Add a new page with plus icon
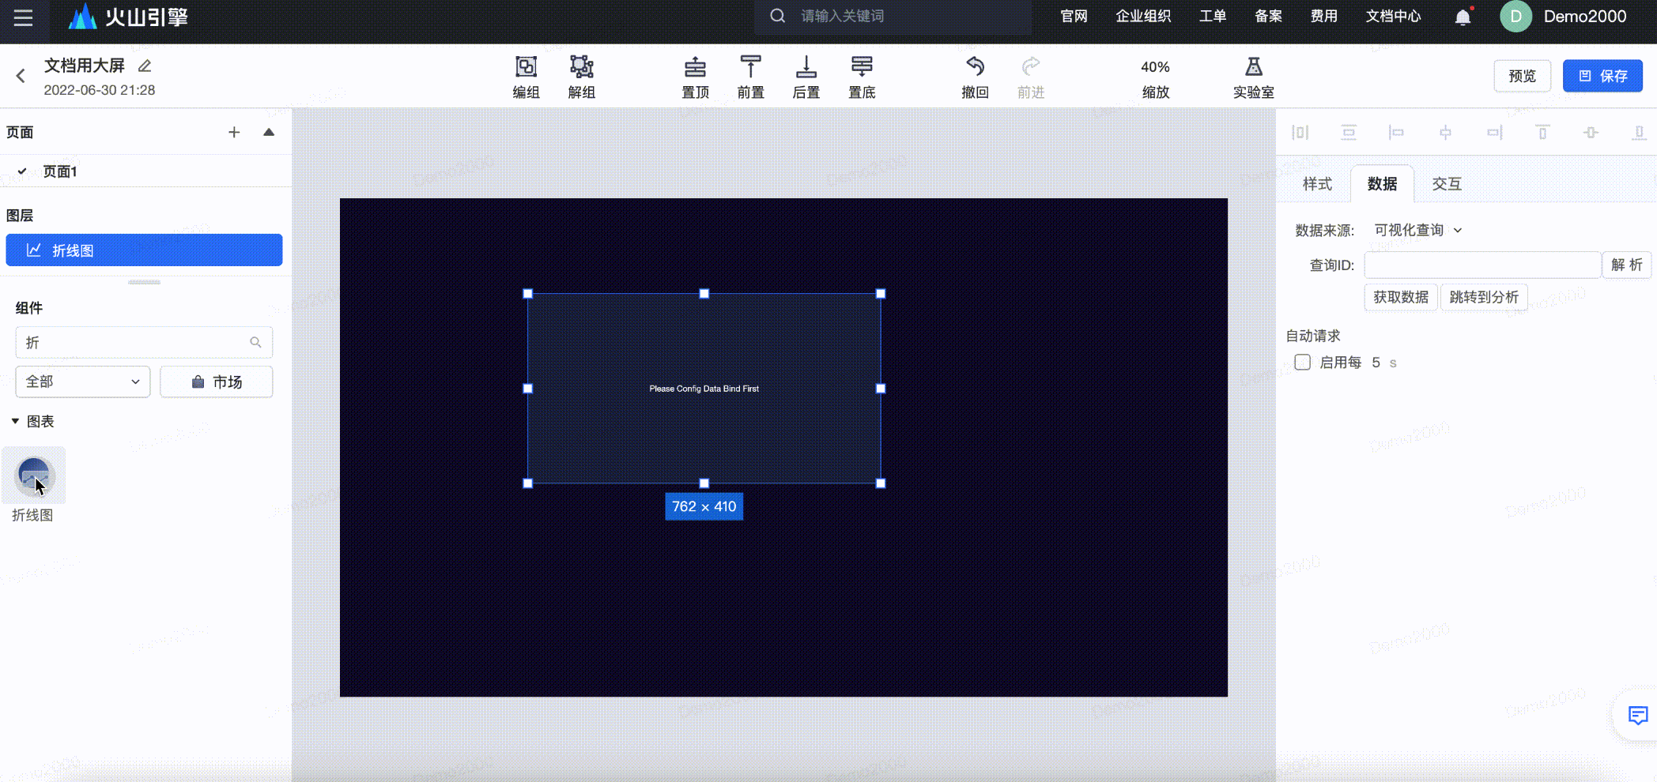1657x782 pixels. 234,132
